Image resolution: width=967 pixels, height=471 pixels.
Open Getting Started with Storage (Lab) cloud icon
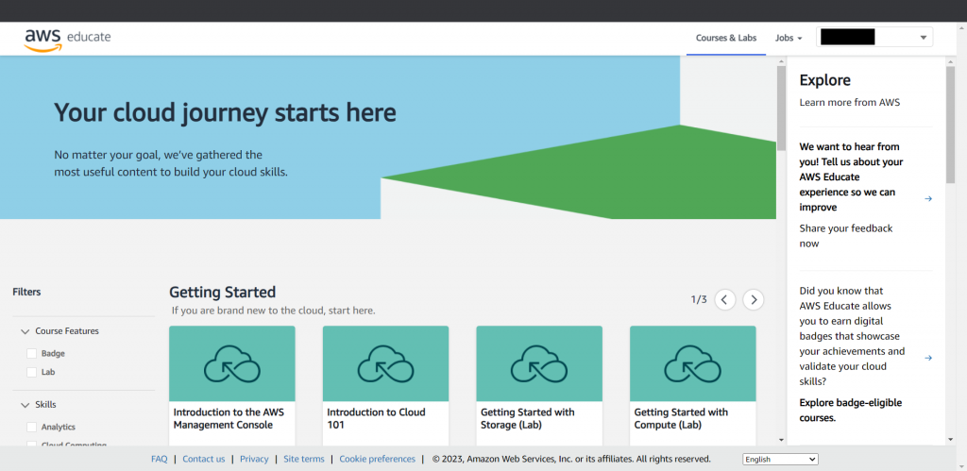click(x=539, y=363)
